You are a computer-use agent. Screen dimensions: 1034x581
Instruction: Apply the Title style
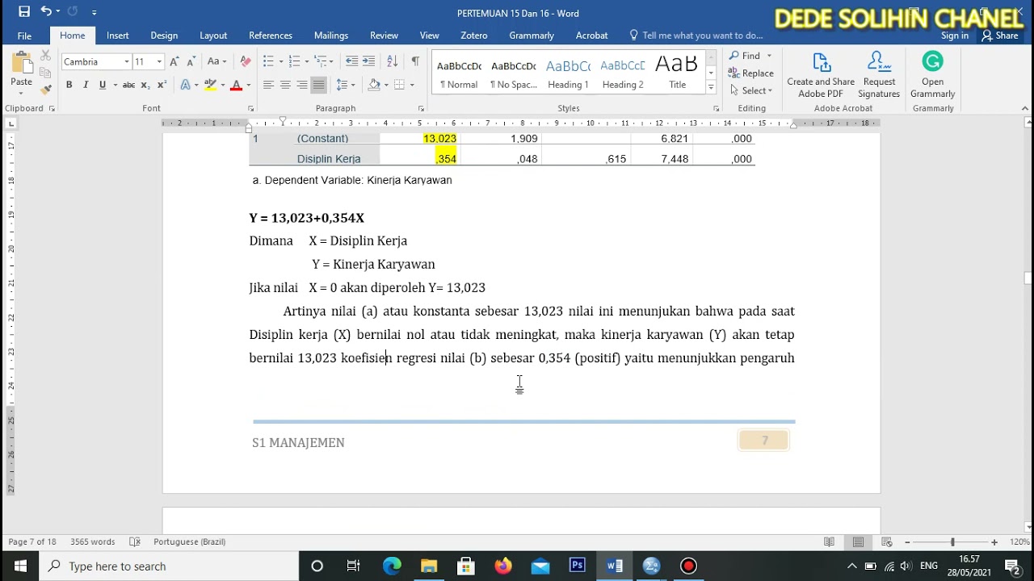[x=677, y=72]
